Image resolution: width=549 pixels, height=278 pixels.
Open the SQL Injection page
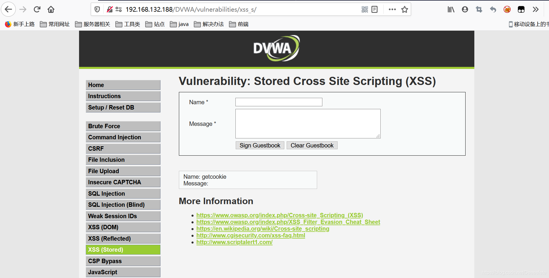pos(123,194)
